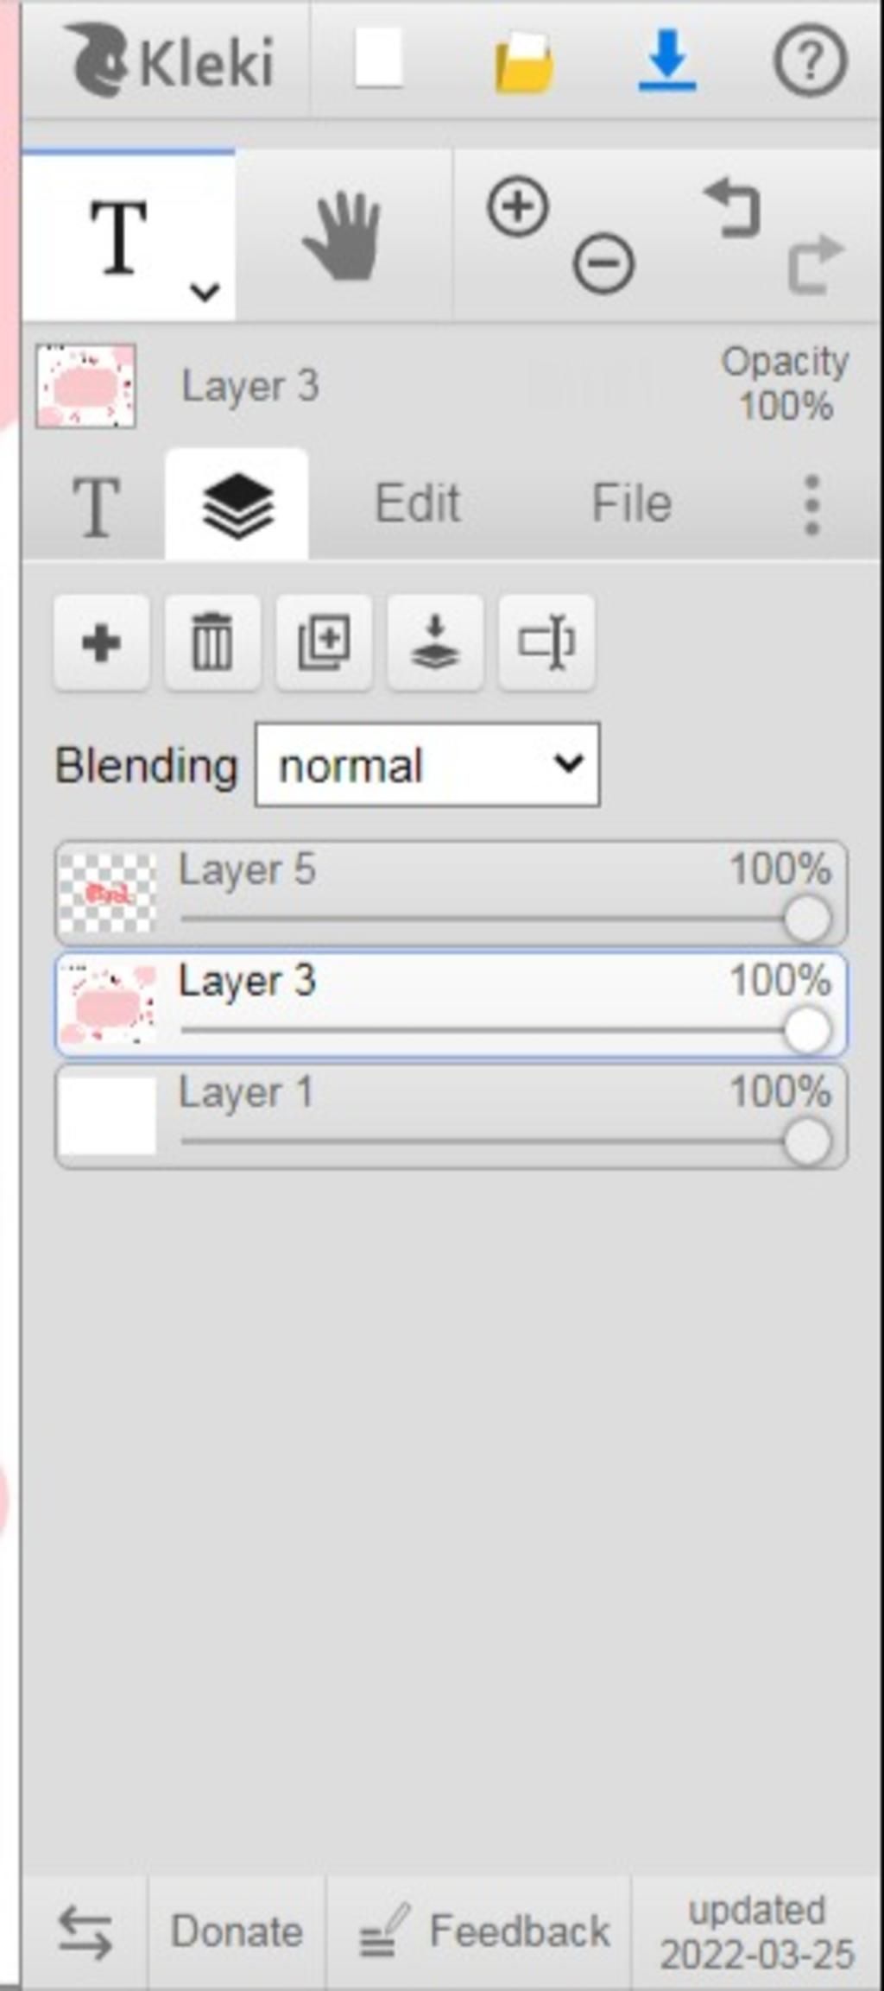
Task: Click the Donate button
Action: [x=237, y=1931]
